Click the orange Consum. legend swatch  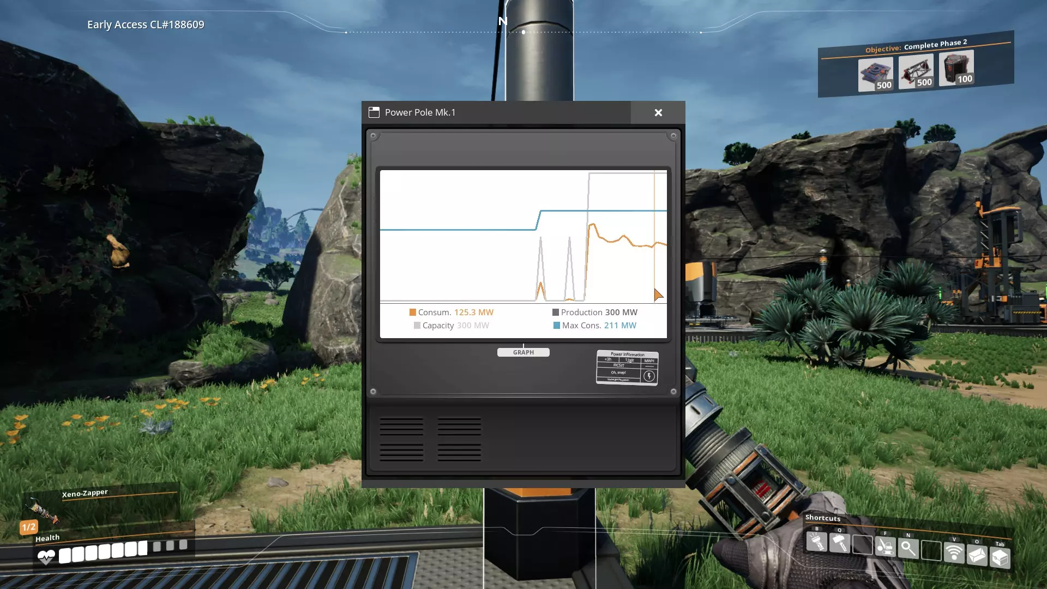[413, 312]
